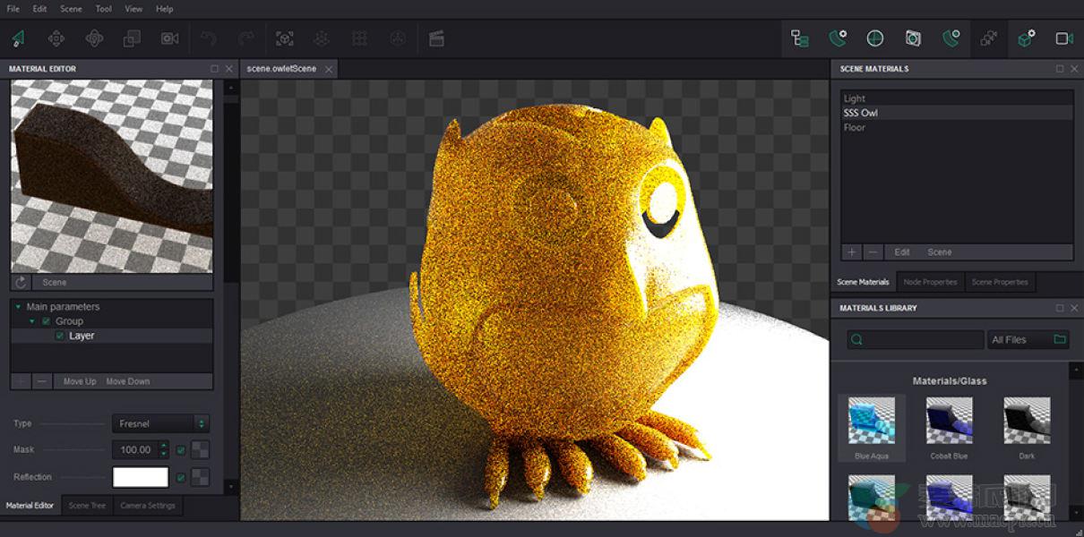Click the folder icon in Materials Library
The image size is (1084, 537).
[1061, 340]
